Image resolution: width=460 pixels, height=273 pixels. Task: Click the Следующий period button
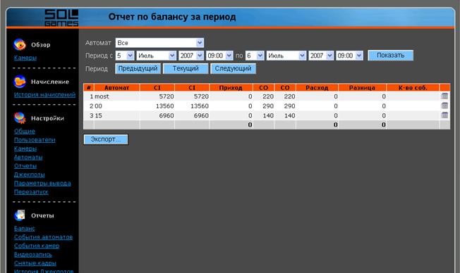coord(234,68)
